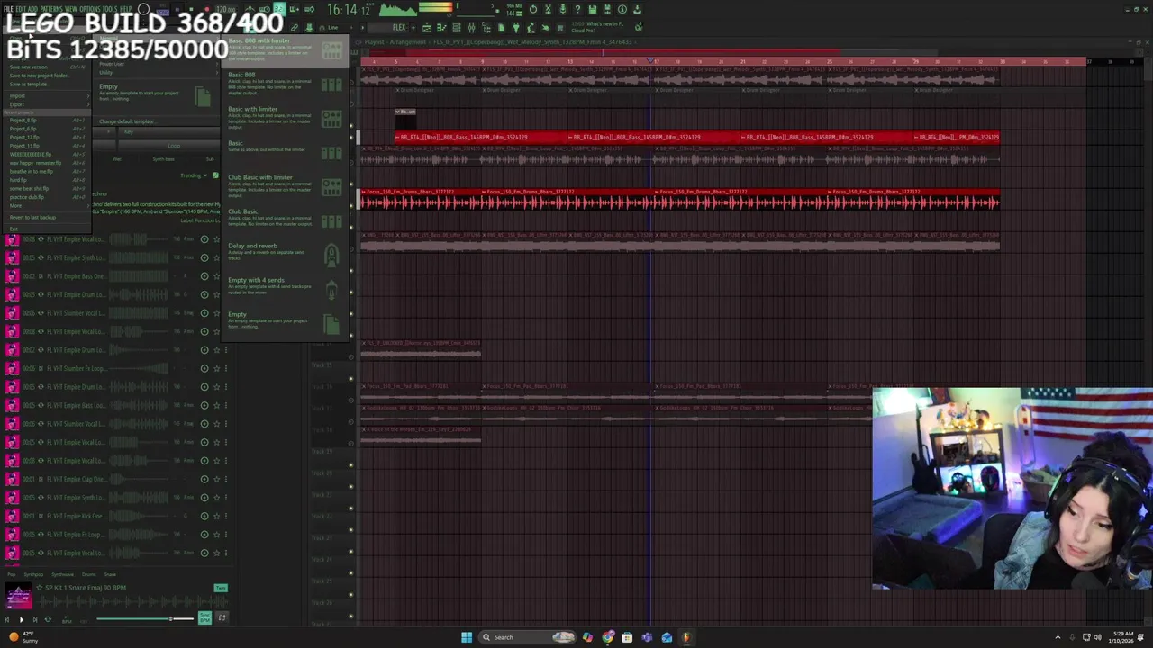Click the link chain icon near snap
This screenshot has height=648, width=1153.
click(294, 27)
